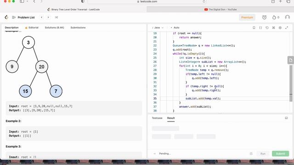Click tree node 15 in diagram
This screenshot has height=165, width=294.
[25, 91]
